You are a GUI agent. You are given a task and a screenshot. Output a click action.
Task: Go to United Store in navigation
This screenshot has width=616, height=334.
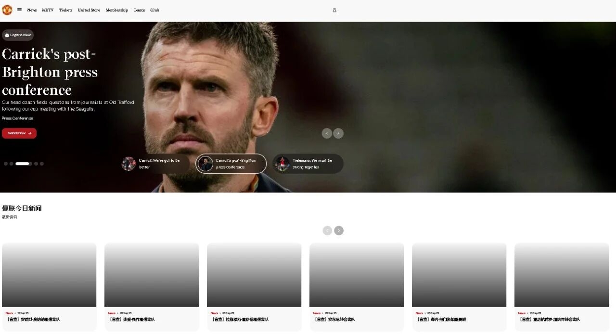click(89, 10)
